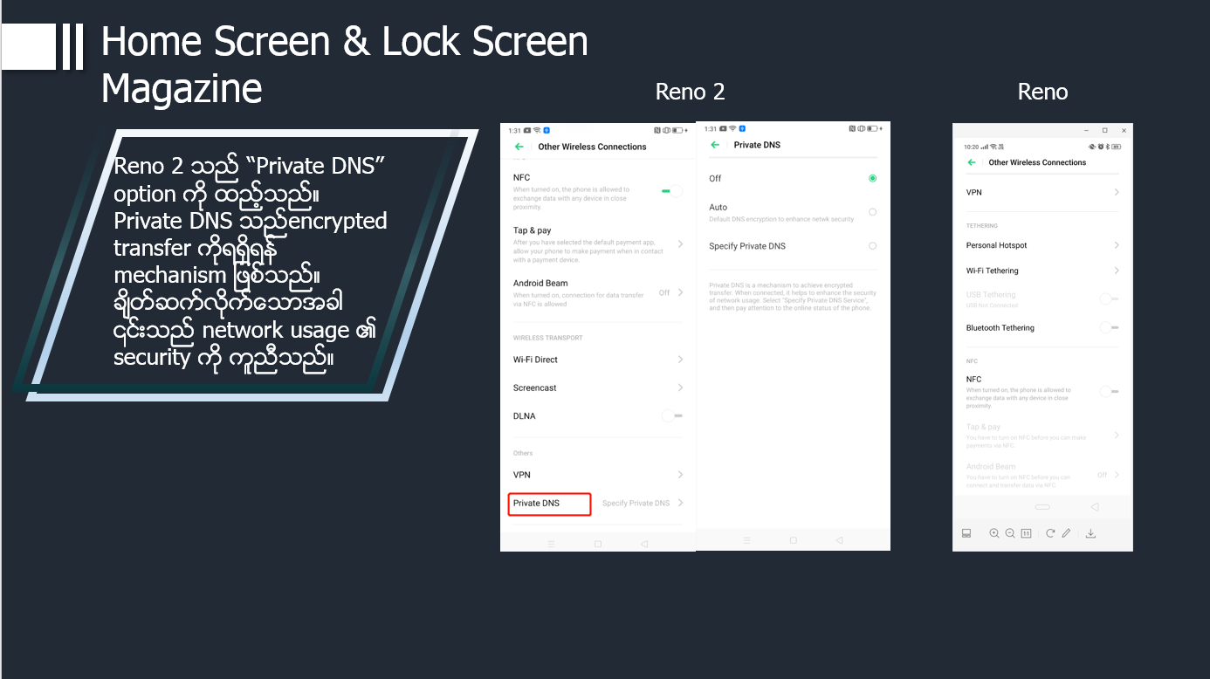
Task: Click the Specify Private DNS option label
Action: tap(747, 246)
